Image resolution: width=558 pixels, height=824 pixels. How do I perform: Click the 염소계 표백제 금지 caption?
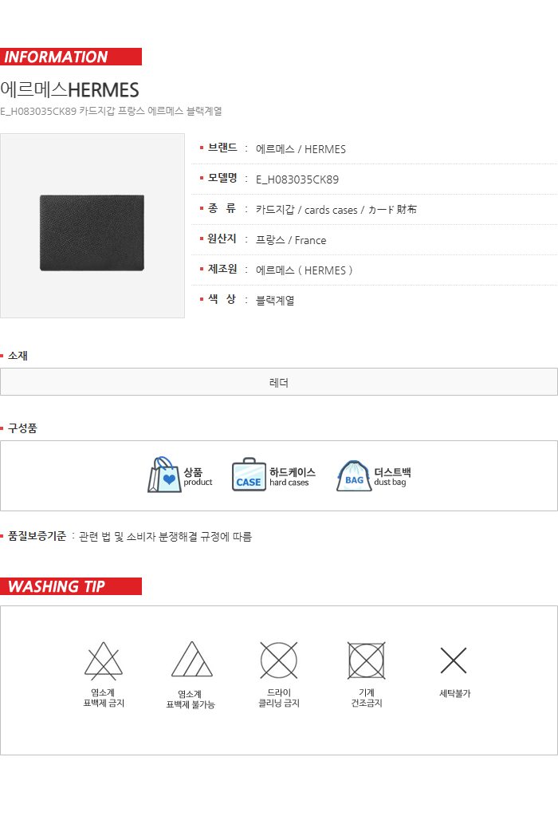pyautogui.click(x=104, y=698)
